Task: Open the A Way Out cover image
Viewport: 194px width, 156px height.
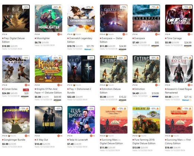Action: 48,120
